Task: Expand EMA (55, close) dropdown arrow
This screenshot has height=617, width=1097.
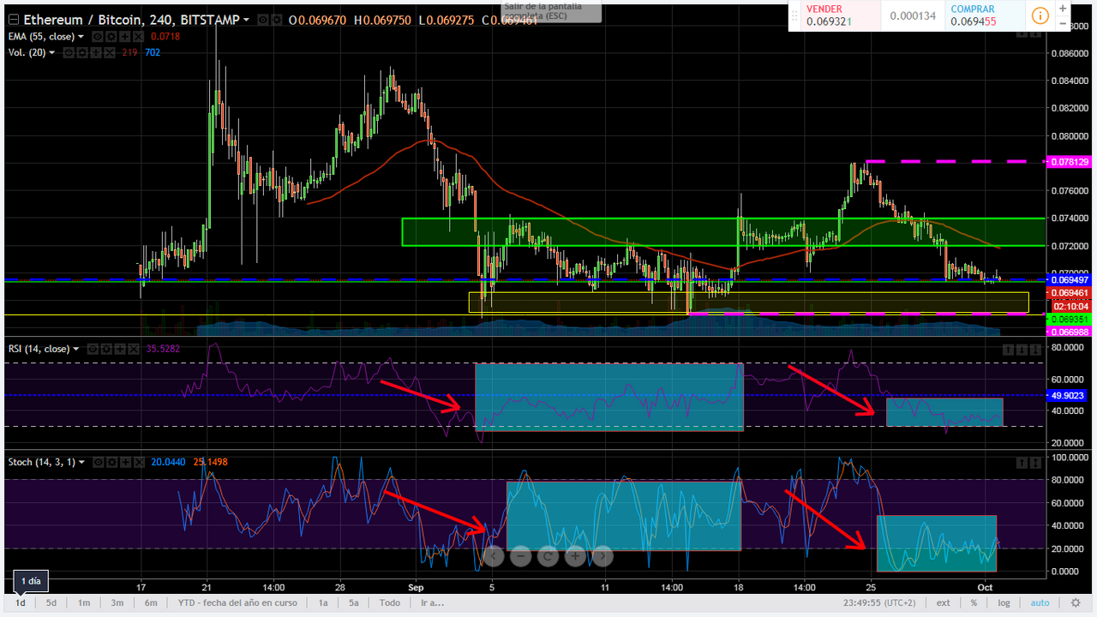Action: tap(81, 37)
